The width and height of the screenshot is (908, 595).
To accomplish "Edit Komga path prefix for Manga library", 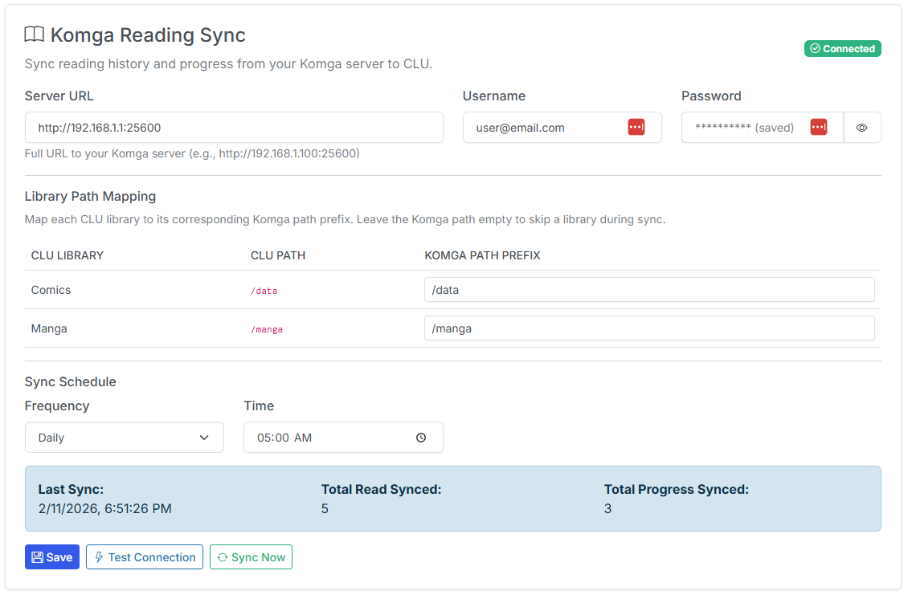I will click(x=648, y=328).
